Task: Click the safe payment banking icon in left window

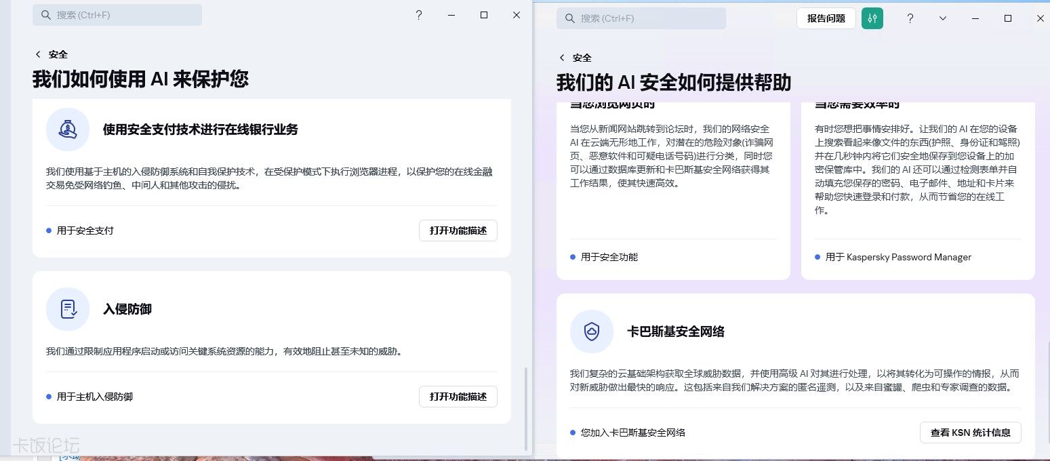Action: [68, 129]
